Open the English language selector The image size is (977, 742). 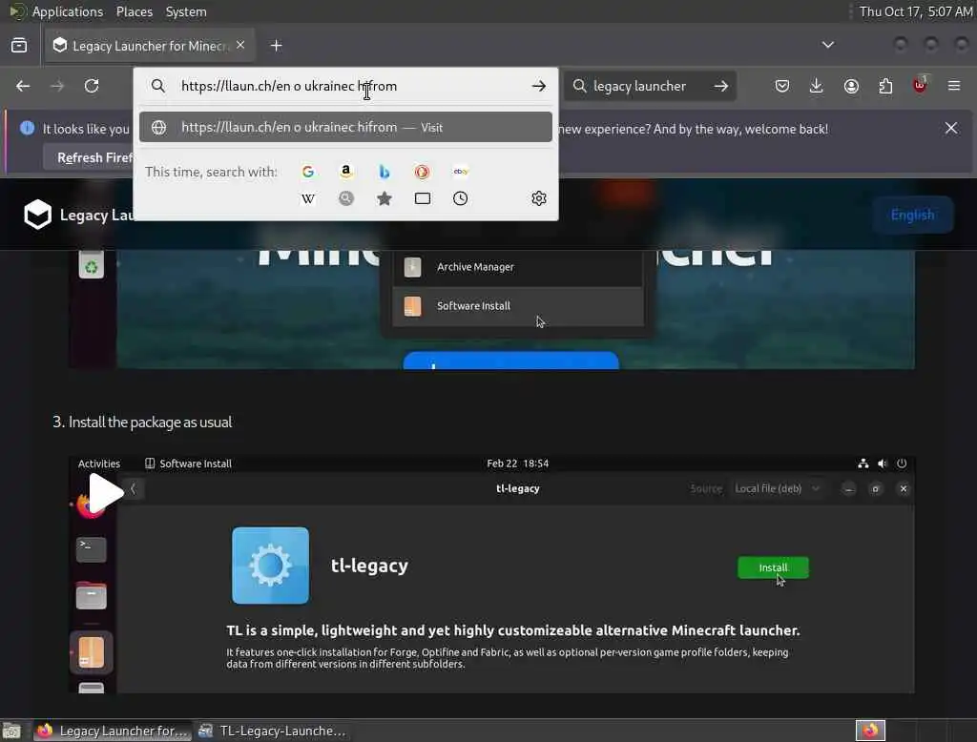coord(912,215)
